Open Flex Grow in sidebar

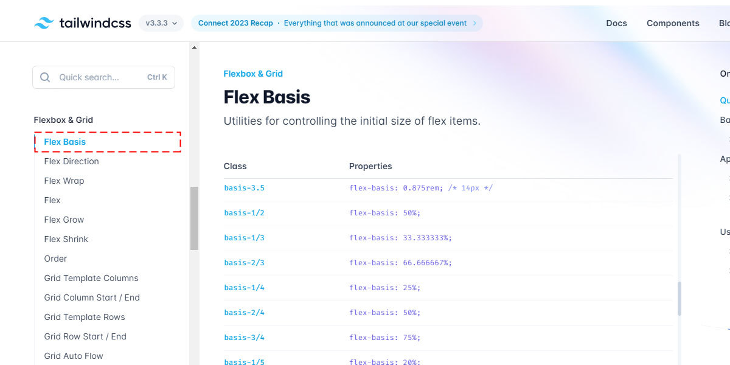tap(64, 220)
